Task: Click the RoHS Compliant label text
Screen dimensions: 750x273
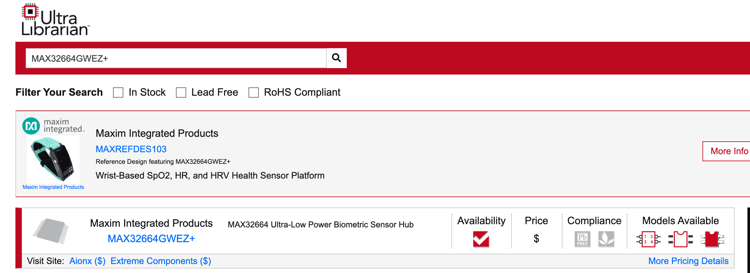Action: 302,92
